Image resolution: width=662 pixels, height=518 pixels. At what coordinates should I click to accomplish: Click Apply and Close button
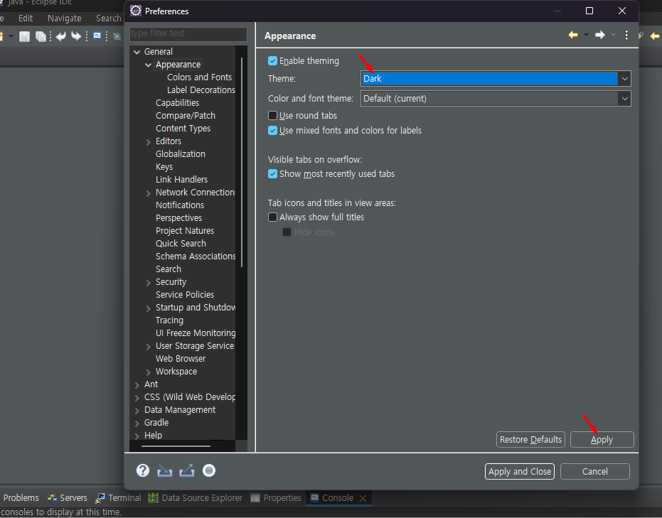tap(519, 471)
